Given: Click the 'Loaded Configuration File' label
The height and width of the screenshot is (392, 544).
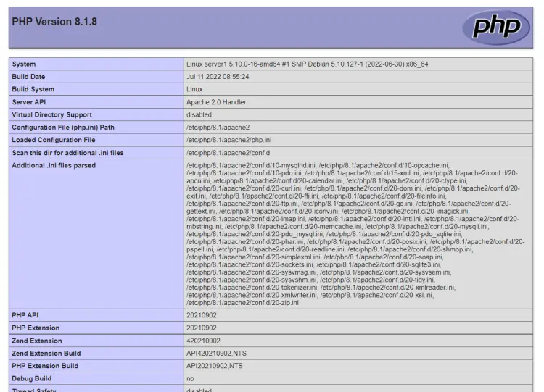Looking at the screenshot, I should 54,140.
